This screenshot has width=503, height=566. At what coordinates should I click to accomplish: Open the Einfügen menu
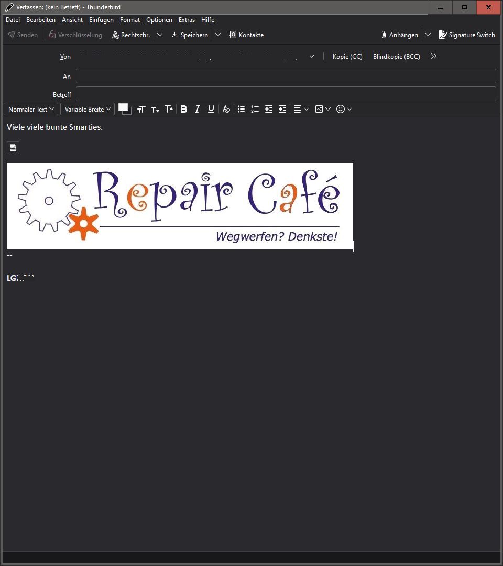[x=101, y=20]
